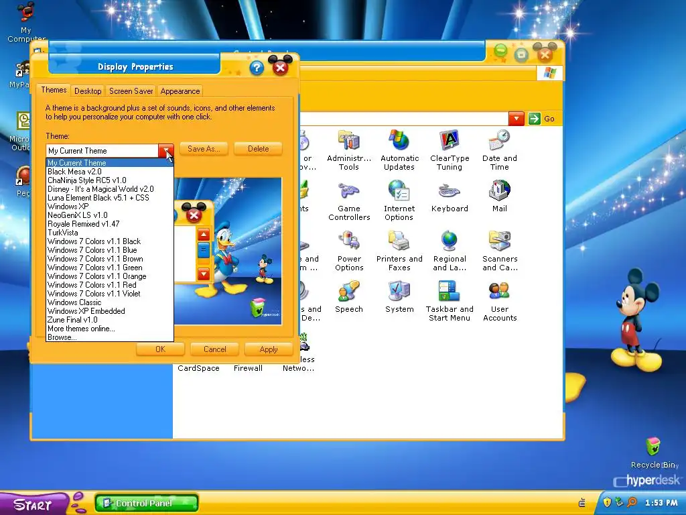686x515 pixels.
Task: Open Recycle Bin on desktop
Action: pyautogui.click(x=654, y=453)
